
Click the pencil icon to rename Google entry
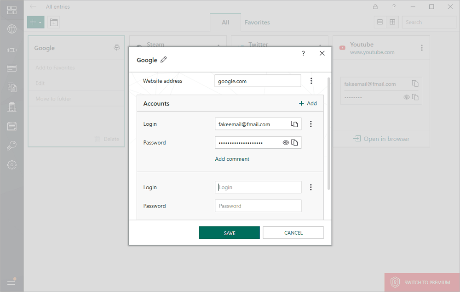164,59
